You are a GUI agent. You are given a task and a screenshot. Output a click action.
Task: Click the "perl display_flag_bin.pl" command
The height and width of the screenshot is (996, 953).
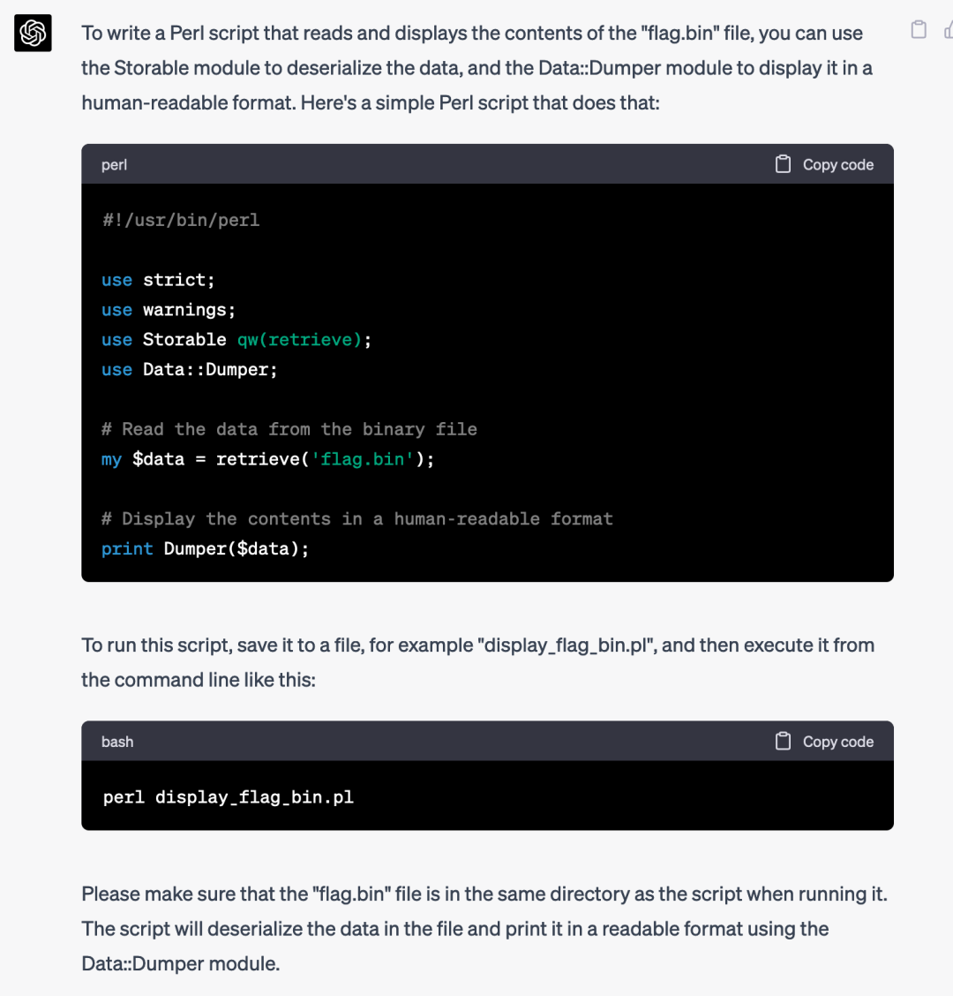(x=228, y=797)
